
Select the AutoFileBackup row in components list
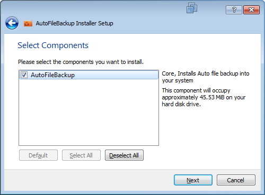[x=89, y=75]
